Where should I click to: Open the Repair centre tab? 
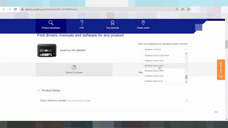[x=143, y=26]
